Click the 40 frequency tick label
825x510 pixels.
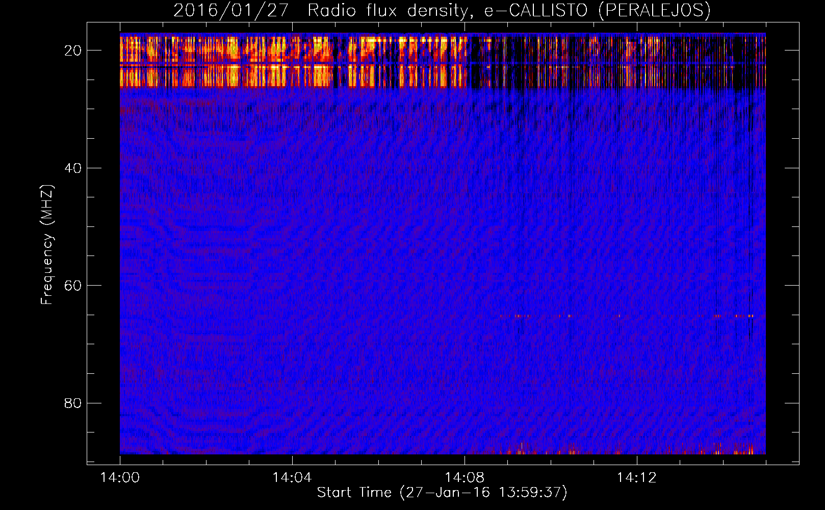coord(73,168)
